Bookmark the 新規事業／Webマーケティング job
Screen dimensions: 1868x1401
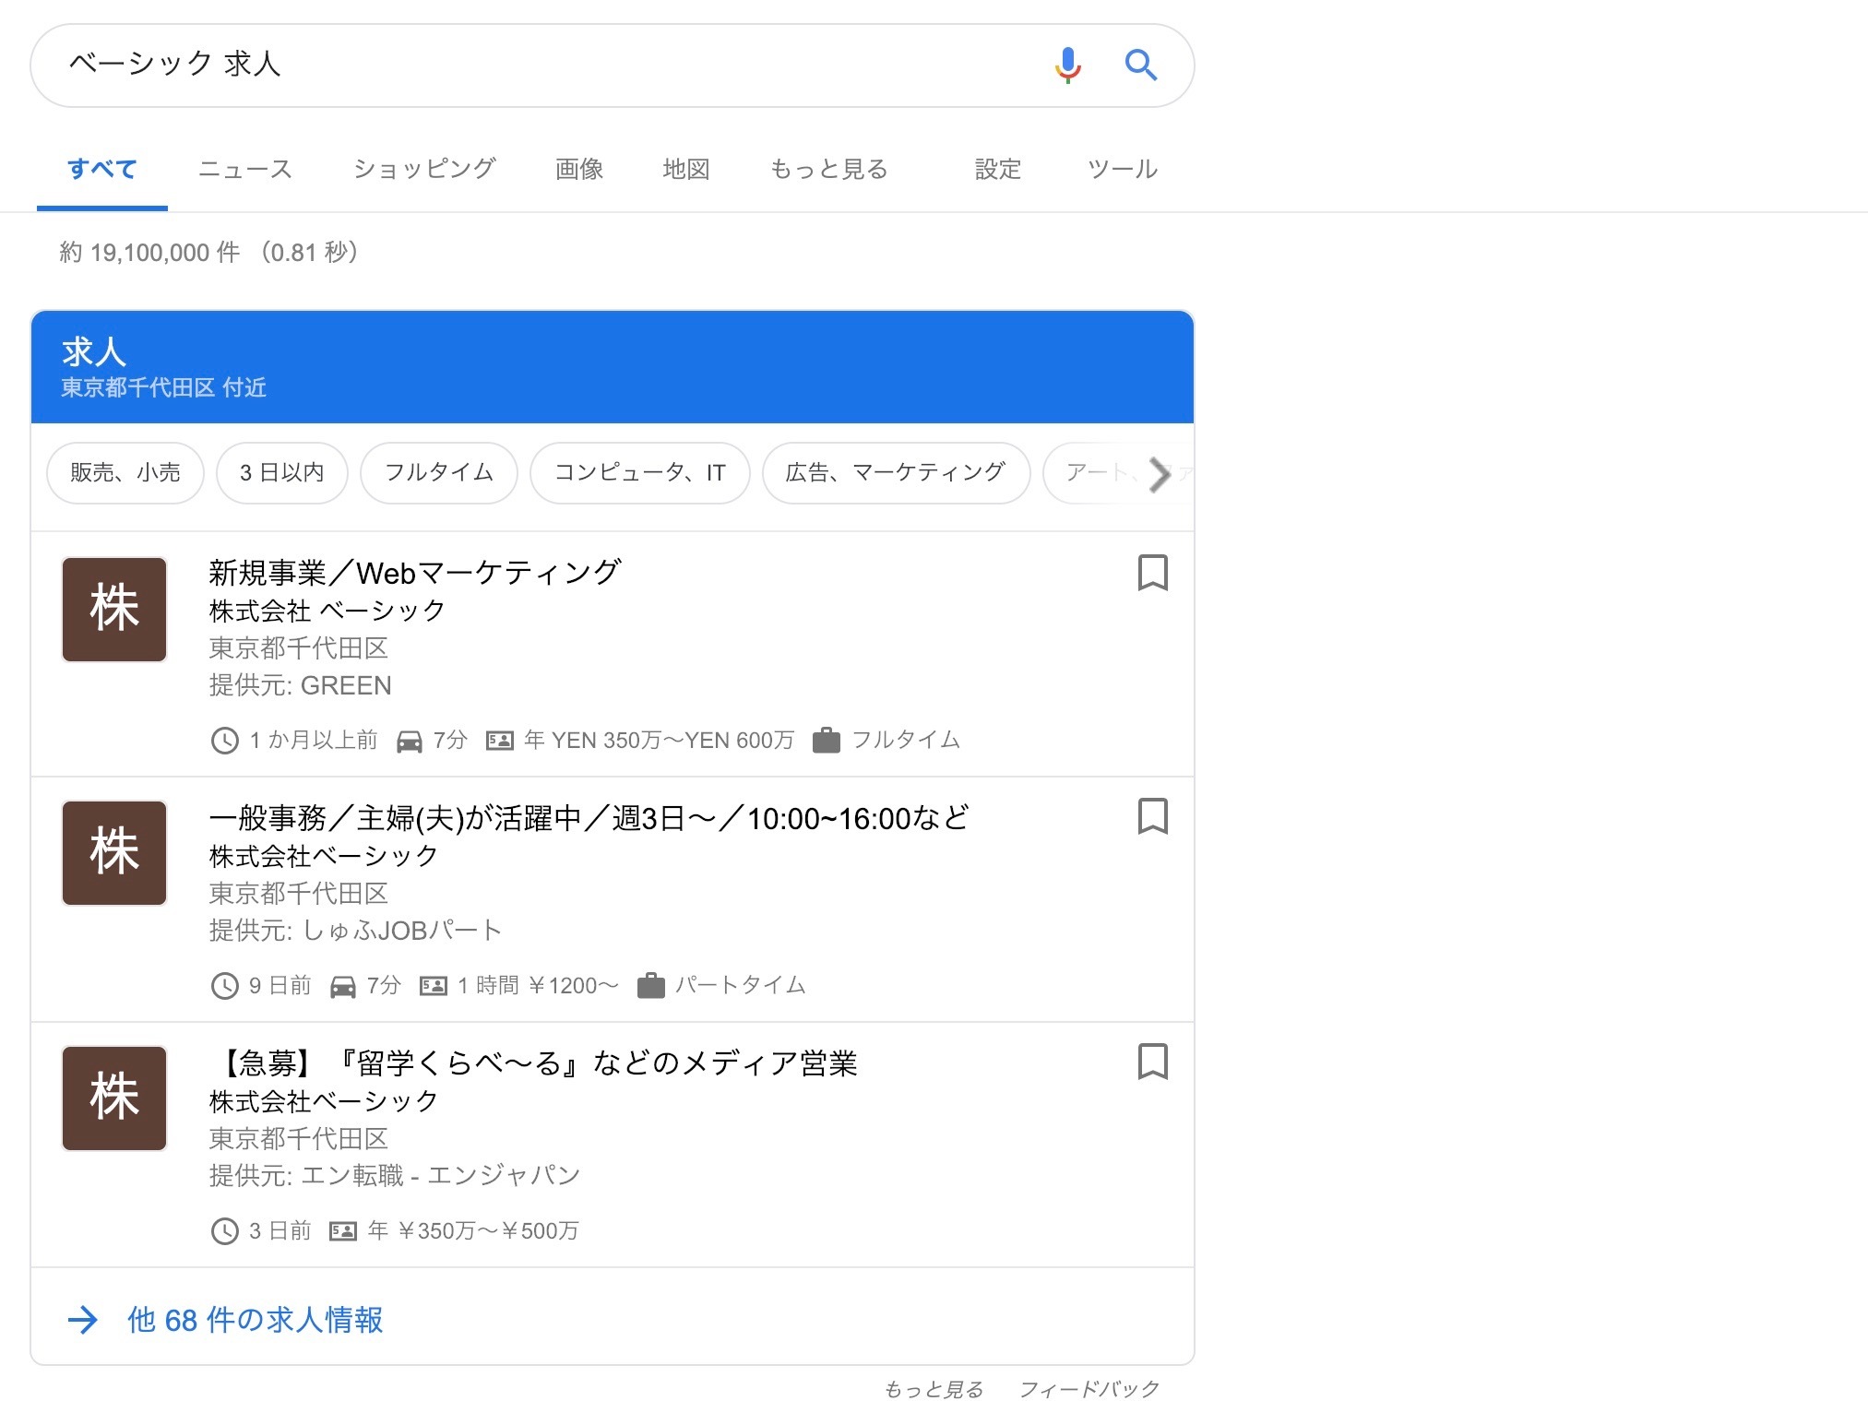(1152, 572)
